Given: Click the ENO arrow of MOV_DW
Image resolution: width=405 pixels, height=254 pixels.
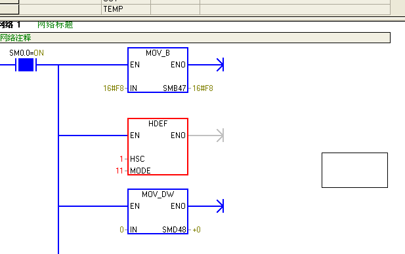Looking at the screenshot, I should pyautogui.click(x=220, y=206).
